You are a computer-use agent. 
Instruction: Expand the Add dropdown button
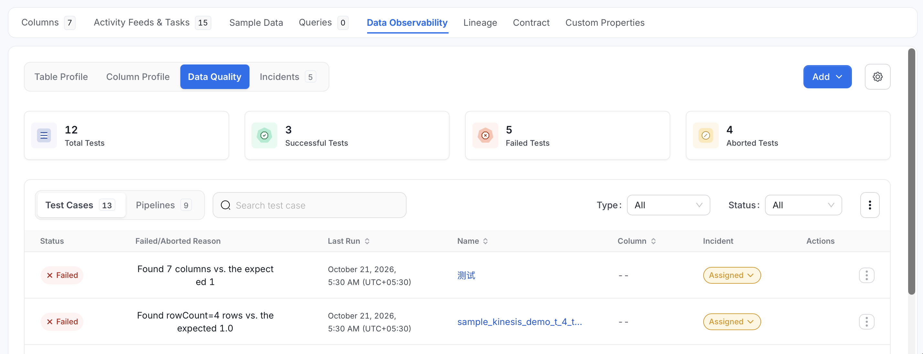pyautogui.click(x=827, y=76)
